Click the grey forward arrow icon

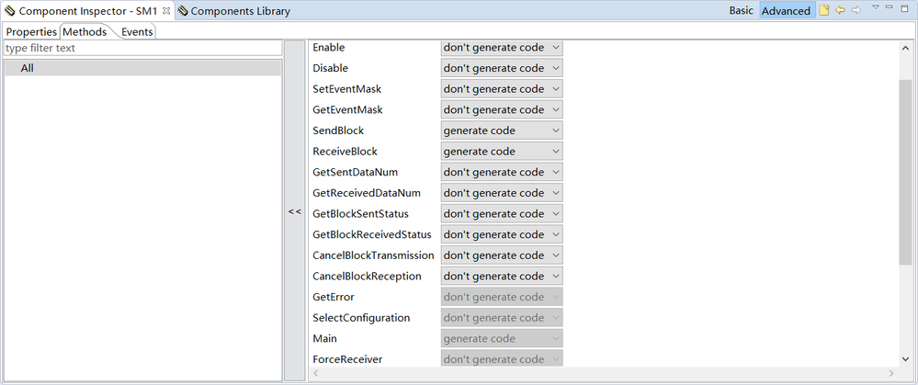point(856,11)
